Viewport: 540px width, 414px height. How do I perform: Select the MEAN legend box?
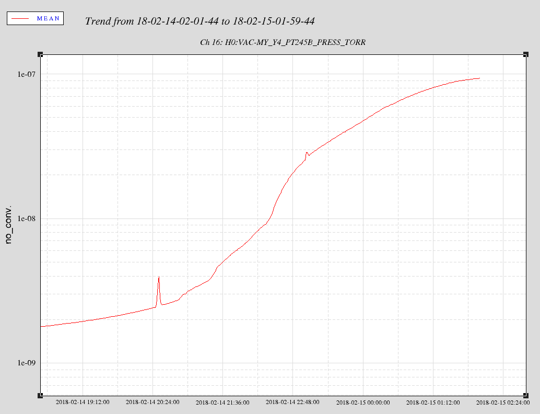tap(35, 18)
